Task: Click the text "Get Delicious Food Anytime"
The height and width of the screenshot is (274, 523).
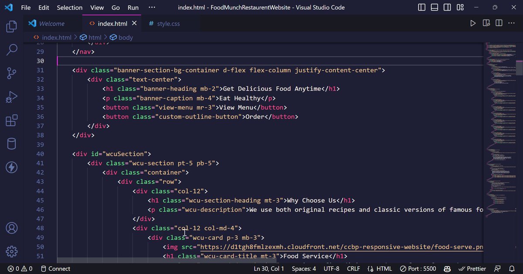Action: pyautogui.click(x=272, y=89)
